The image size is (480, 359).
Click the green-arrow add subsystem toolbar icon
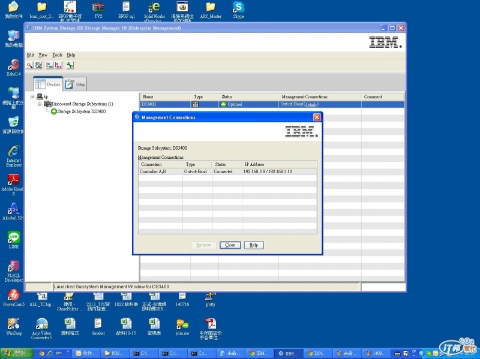click(49, 65)
